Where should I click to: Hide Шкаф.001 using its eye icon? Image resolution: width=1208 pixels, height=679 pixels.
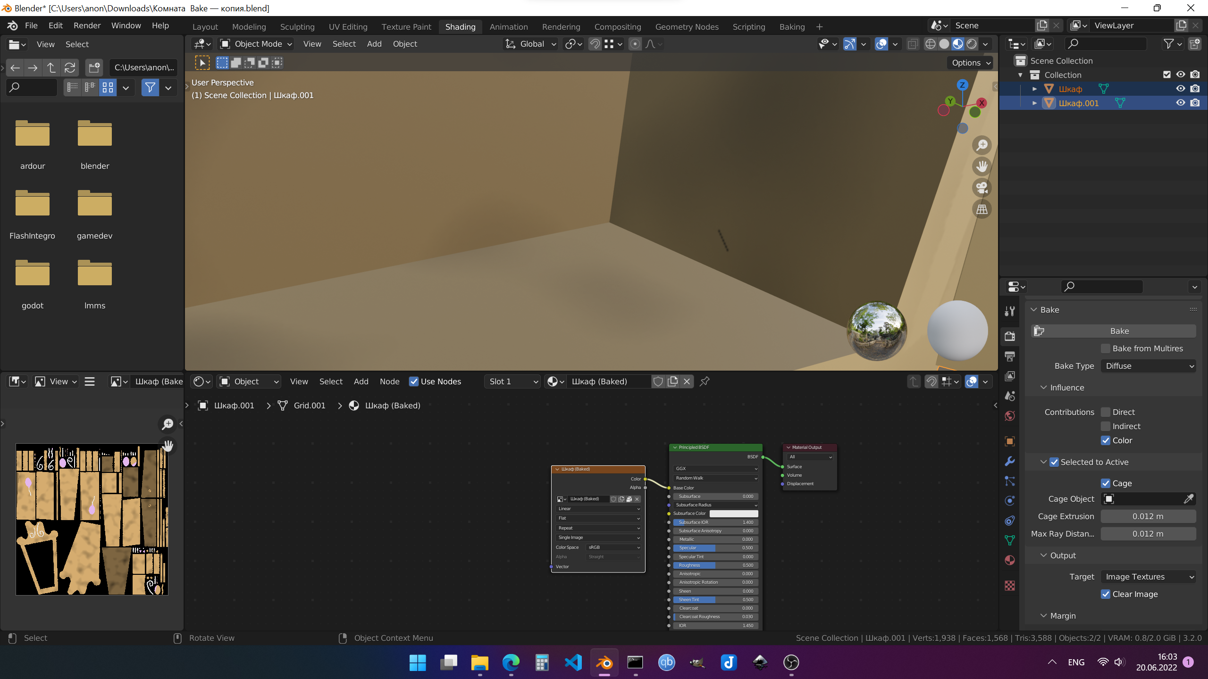click(1181, 103)
